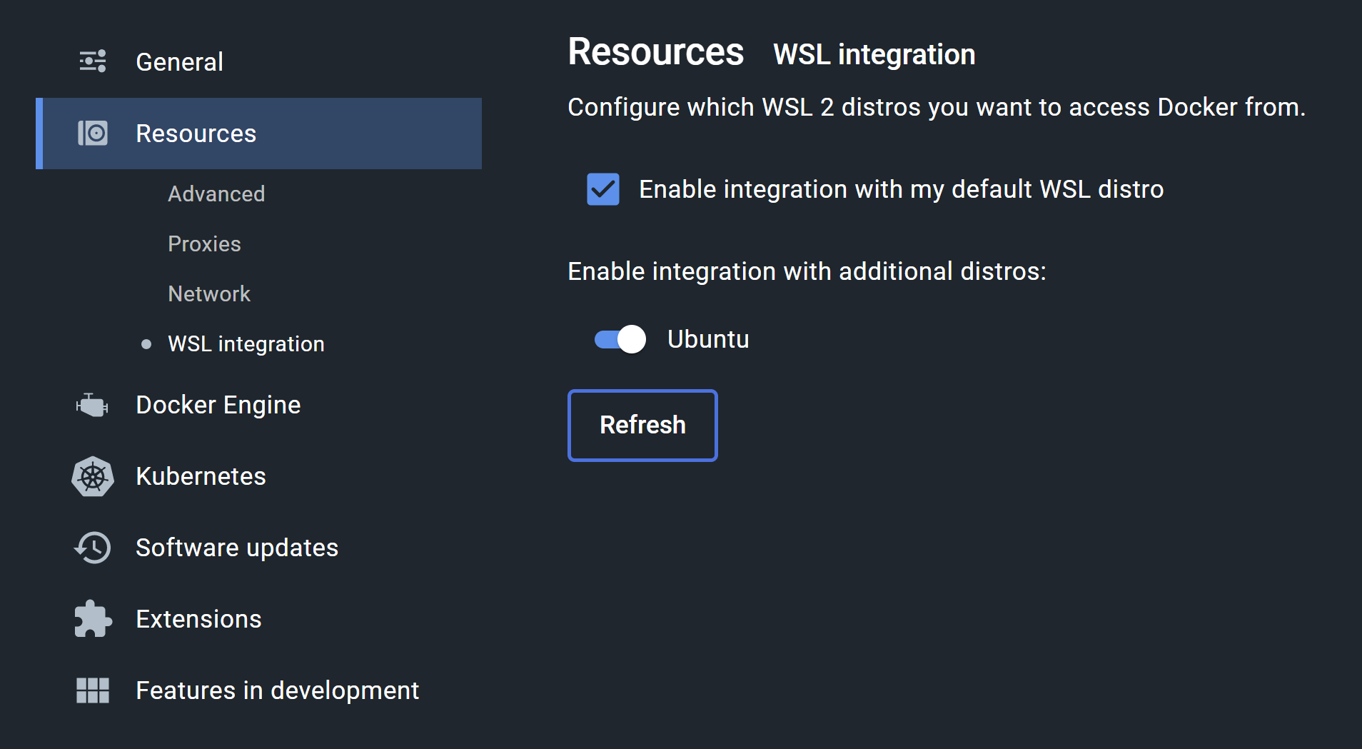Click the Resources disk icon
Screen dimensions: 1362x749
click(93, 134)
